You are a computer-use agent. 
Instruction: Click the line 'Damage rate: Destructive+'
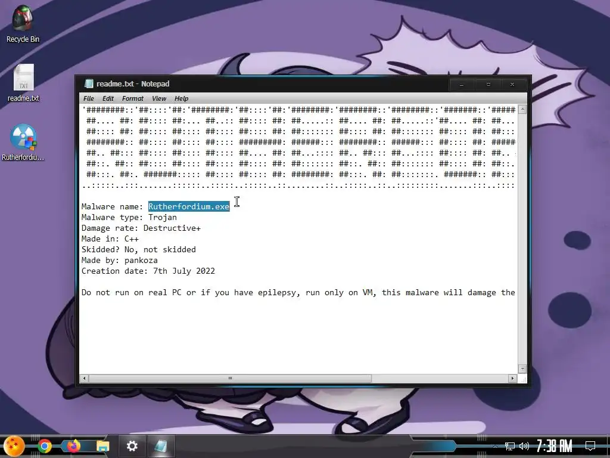click(141, 228)
